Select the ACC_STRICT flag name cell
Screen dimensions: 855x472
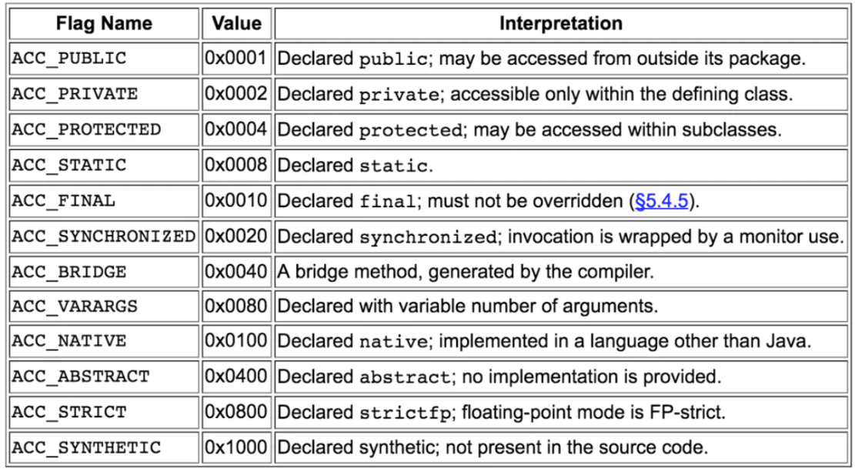69,413
